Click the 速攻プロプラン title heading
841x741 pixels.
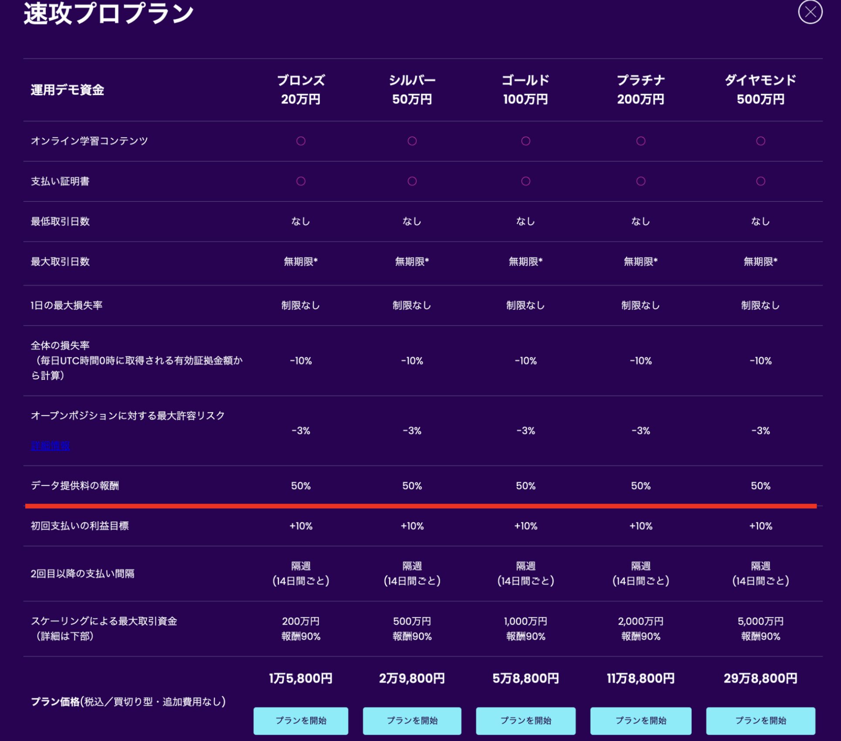[x=109, y=13]
